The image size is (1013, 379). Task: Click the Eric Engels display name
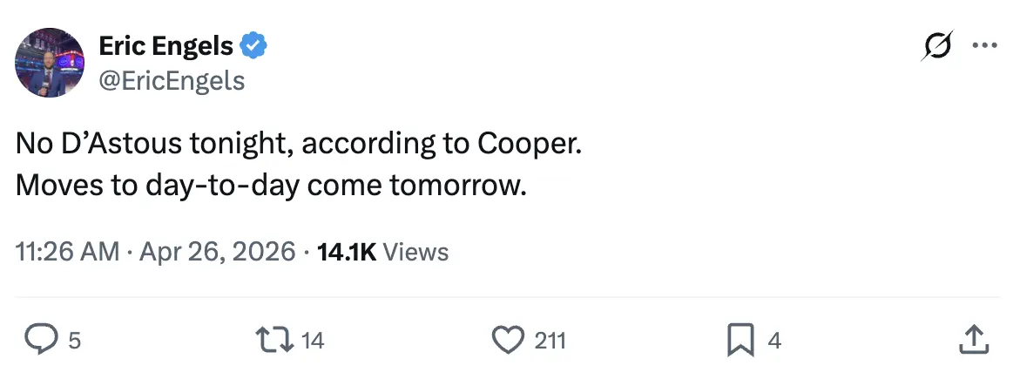pyautogui.click(x=166, y=46)
